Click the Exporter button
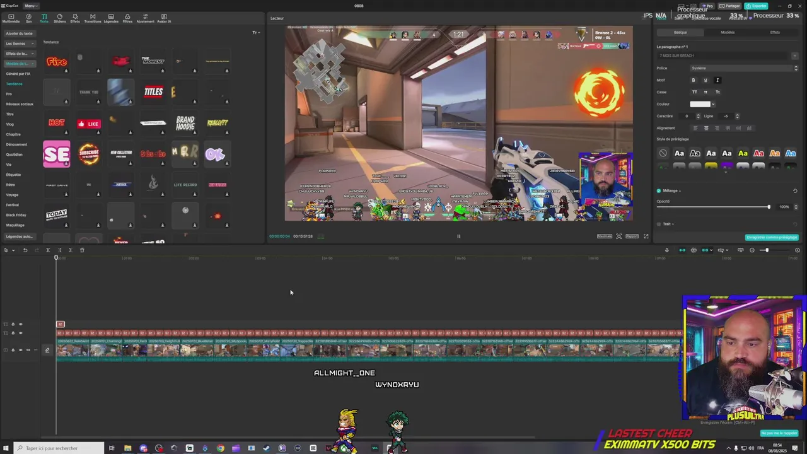Image resolution: width=807 pixels, height=454 pixels. 756,6
